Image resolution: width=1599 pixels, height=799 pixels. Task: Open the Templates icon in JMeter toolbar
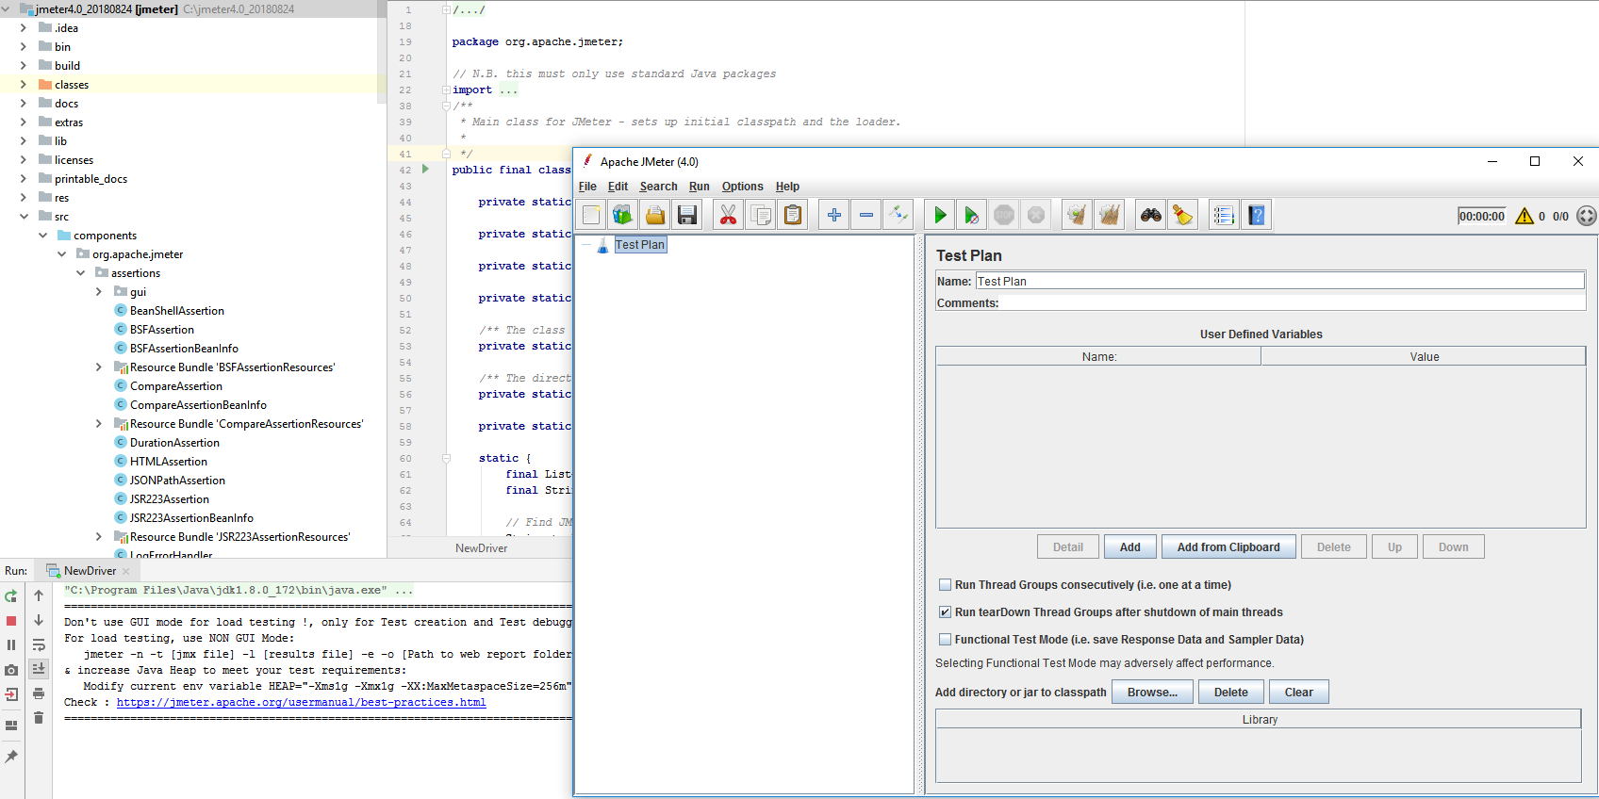coord(623,215)
